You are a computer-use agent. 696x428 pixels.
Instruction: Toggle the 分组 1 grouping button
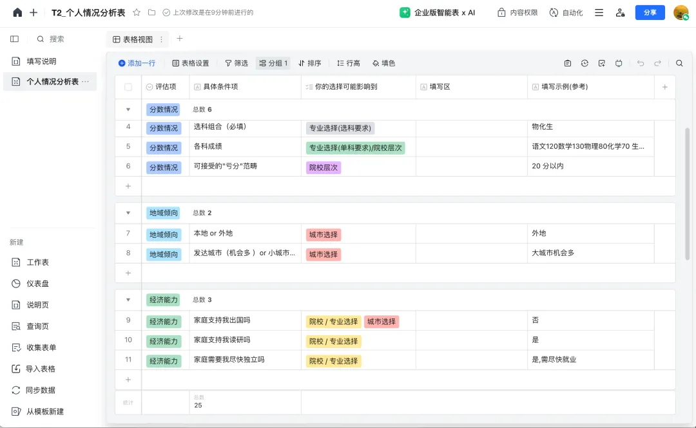(x=273, y=63)
